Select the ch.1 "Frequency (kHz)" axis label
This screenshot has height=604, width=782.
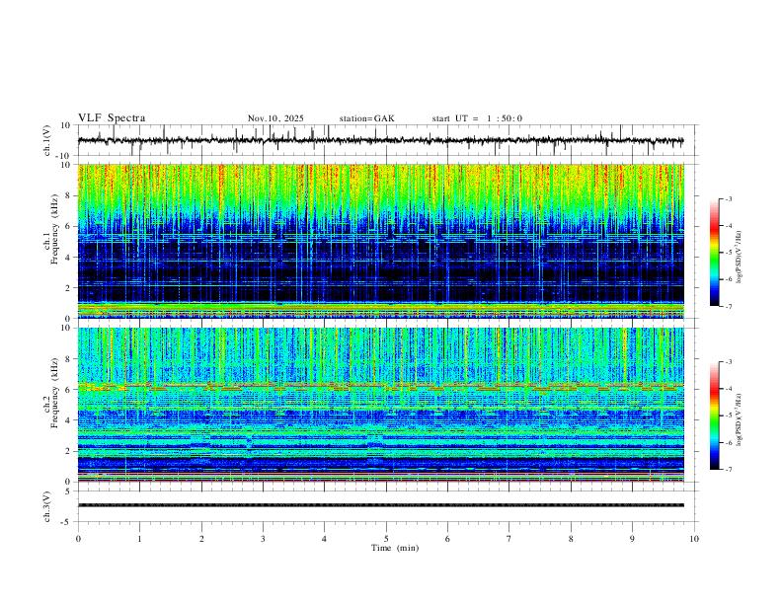(x=55, y=230)
